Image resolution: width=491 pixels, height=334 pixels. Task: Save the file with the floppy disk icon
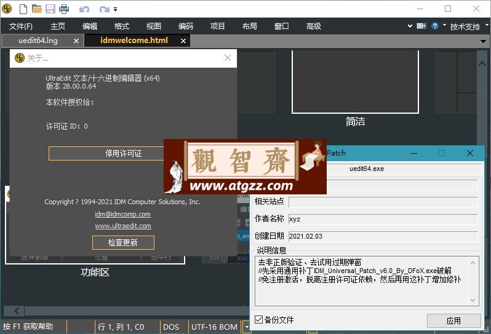50,9
